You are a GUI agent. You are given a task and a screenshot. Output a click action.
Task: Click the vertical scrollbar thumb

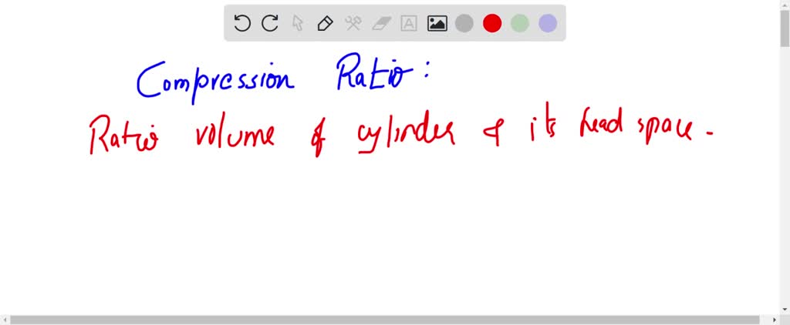(784, 27)
